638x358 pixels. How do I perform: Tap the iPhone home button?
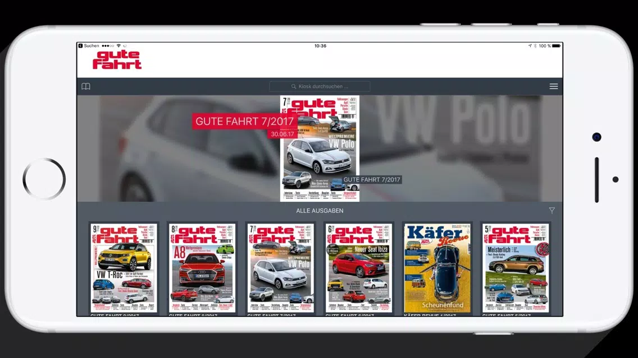pos(44,179)
